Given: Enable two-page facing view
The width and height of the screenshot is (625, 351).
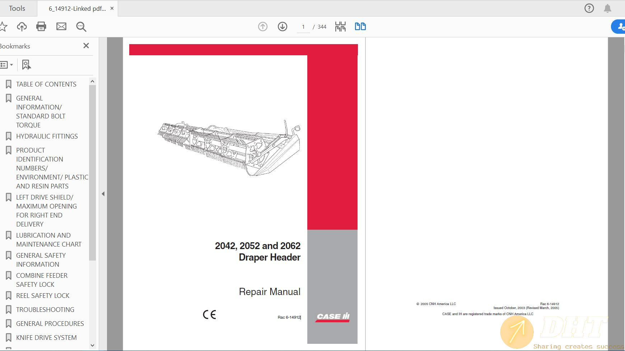Looking at the screenshot, I should (360, 26).
